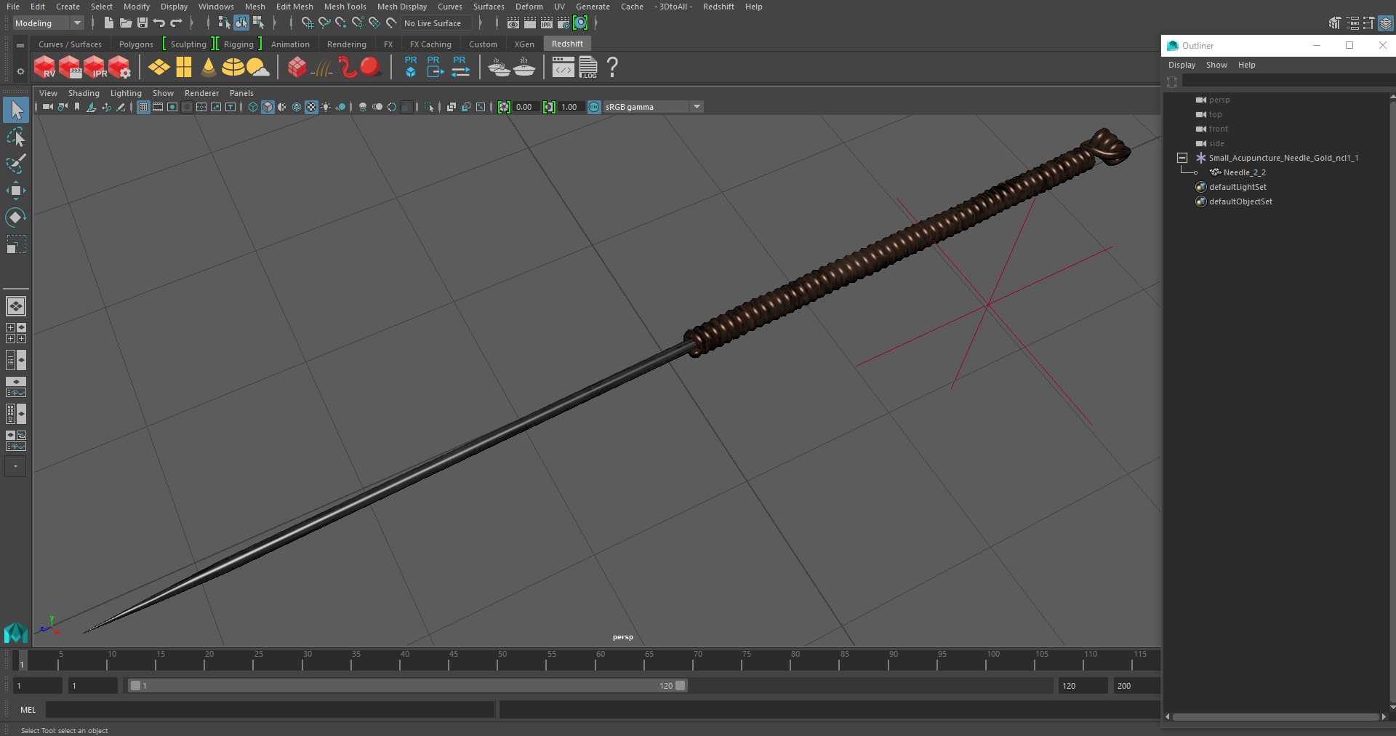1396x736 pixels.
Task: Switch to the Polygons shelf tab
Action: click(136, 44)
